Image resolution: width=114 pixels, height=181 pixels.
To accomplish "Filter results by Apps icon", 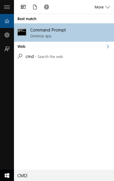I will 23,7.
